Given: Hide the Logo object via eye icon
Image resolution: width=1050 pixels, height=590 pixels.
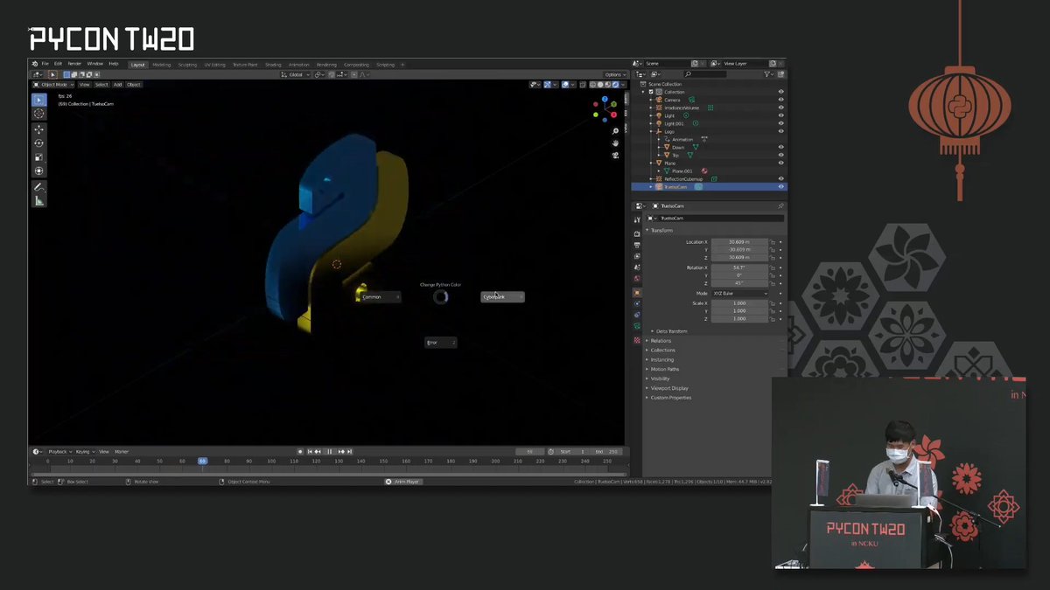Looking at the screenshot, I should (780, 131).
